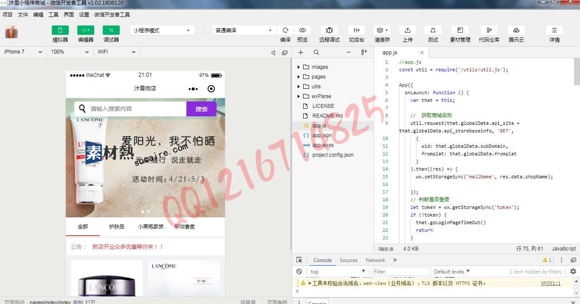Collapse the file tree panel icon
The height and width of the screenshot is (304, 580).
[364, 52]
